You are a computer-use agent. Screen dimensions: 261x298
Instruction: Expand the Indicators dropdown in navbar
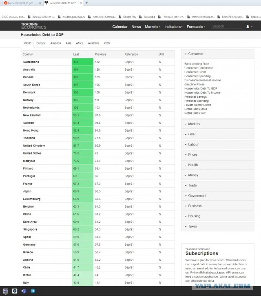point(173,27)
